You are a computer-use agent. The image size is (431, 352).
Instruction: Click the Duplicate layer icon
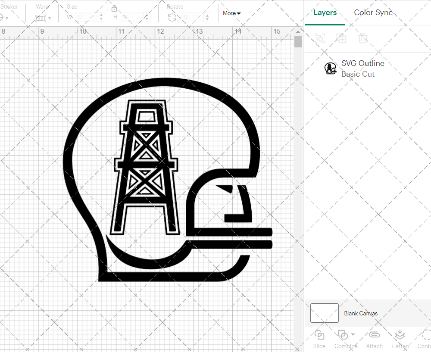(342, 38)
